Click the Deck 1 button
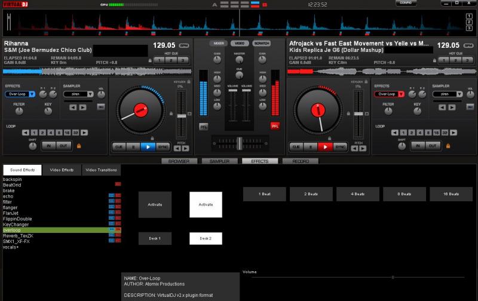The width and height of the screenshot is (478, 301). (155, 238)
